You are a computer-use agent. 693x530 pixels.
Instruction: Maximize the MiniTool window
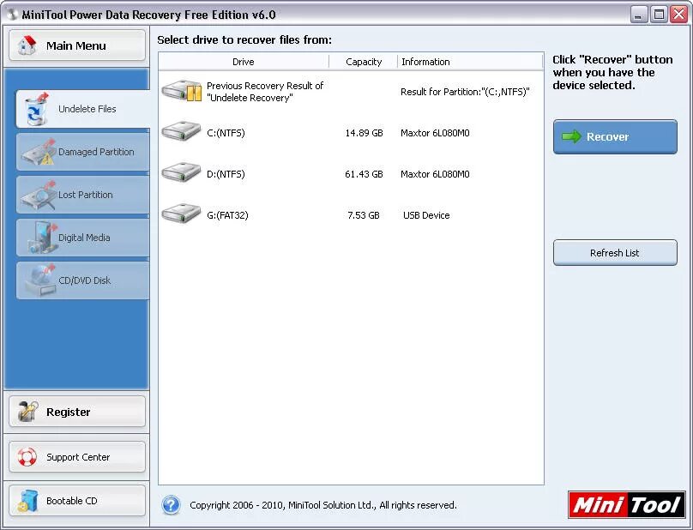coord(659,15)
